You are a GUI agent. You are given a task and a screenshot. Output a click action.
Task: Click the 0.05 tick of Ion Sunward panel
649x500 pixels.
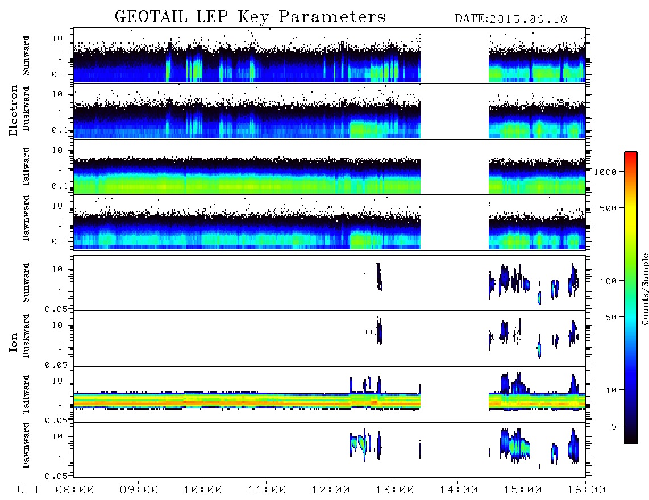tap(56, 309)
